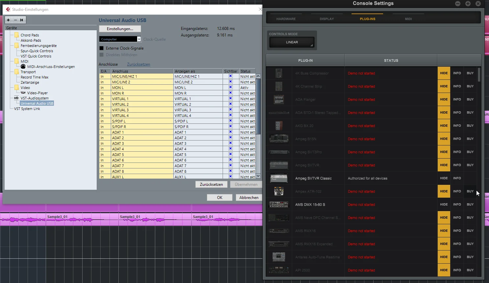This screenshot has height=283, width=489.
Task: Click the Abbrechen button
Action: pyautogui.click(x=249, y=198)
